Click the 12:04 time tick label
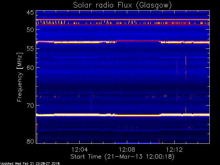 (79, 150)
